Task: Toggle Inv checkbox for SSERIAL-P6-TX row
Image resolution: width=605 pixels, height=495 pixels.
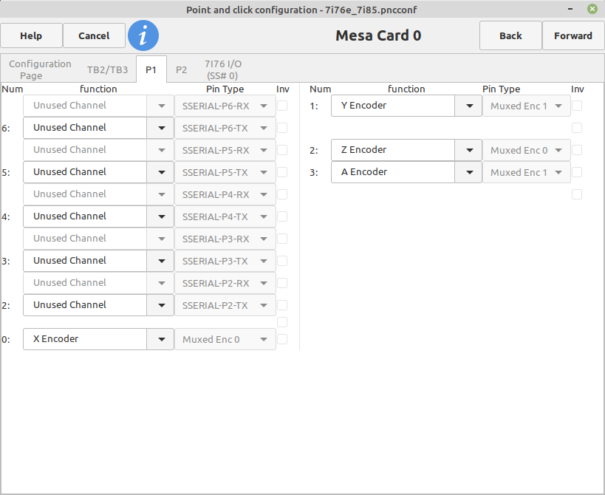Action: pyautogui.click(x=282, y=128)
